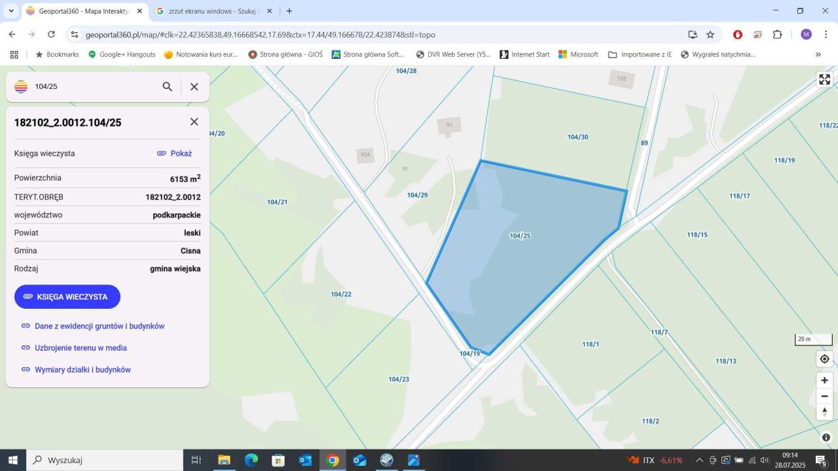Expand the Chrome tab search dropdown

coord(11,11)
